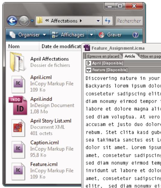Screen dimensions: 161x188
Task: Select the April.indd InDesign document icon
Action: [18, 105]
